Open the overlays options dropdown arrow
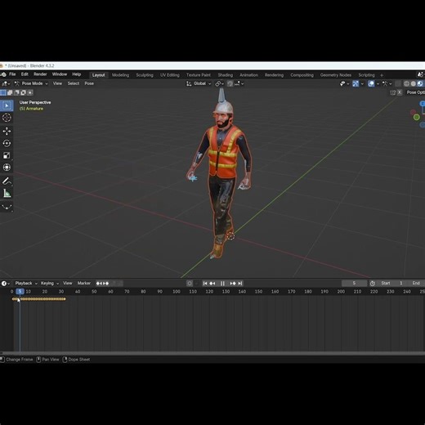 [x=378, y=83]
